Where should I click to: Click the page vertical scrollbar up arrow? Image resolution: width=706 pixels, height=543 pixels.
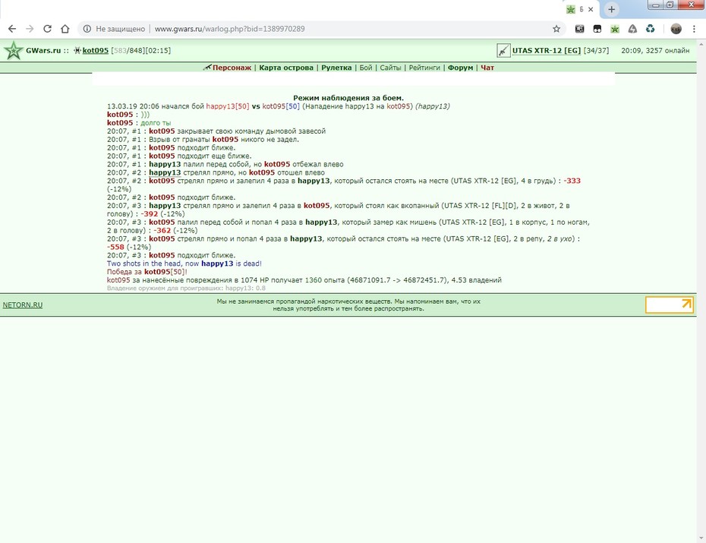701,45
